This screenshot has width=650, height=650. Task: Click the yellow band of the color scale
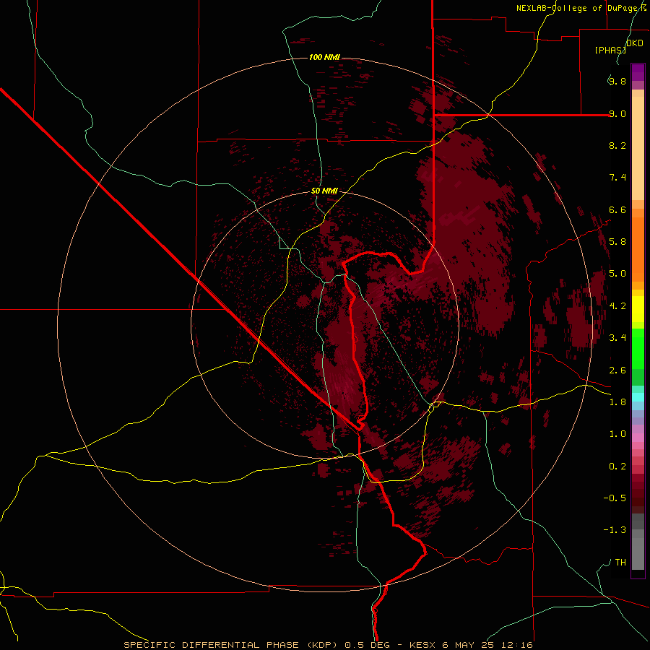[x=638, y=309]
